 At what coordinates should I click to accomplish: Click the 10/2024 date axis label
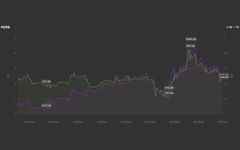[x=77, y=122]
